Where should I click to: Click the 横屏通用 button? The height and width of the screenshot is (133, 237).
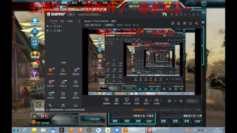coord(109,25)
